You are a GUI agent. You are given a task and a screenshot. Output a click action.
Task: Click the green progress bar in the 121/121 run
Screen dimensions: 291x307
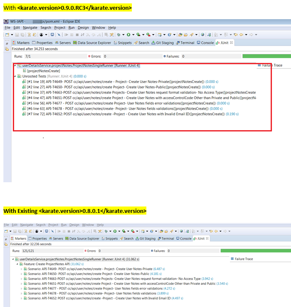coord(256,251)
